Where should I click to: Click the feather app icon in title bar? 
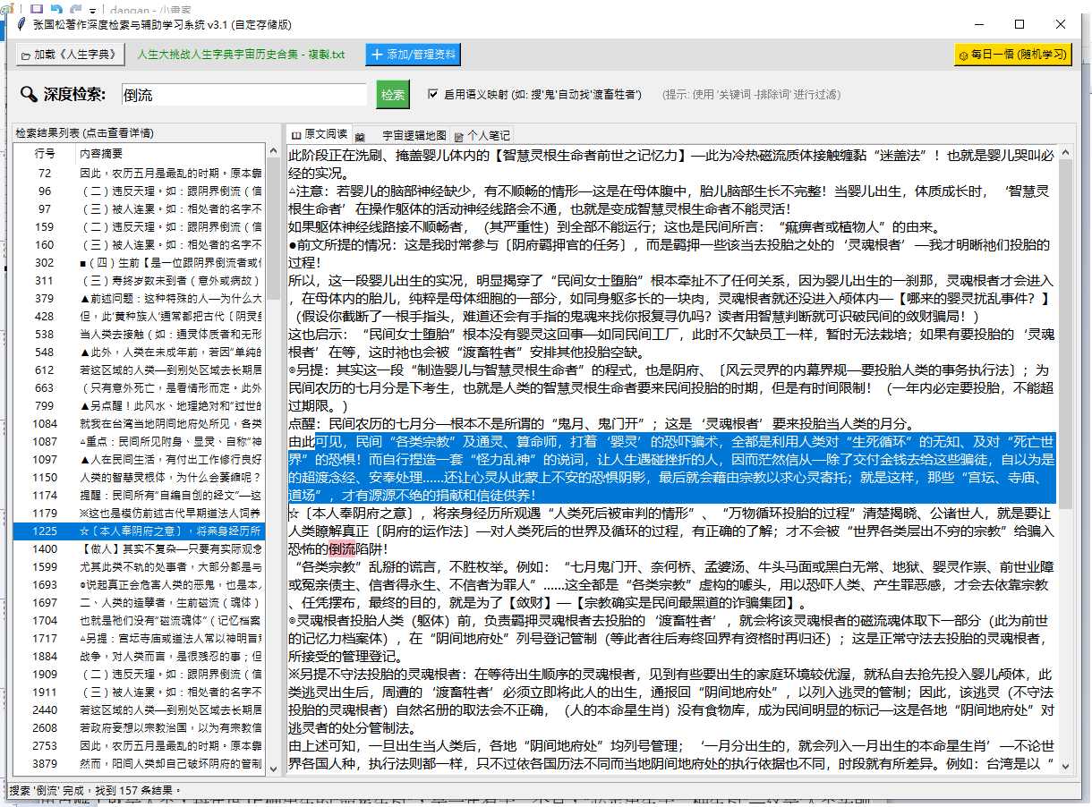(x=20, y=24)
